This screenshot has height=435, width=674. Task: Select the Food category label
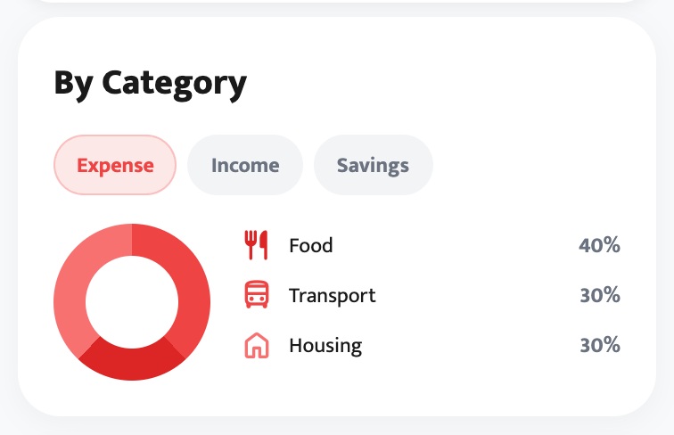[311, 245]
